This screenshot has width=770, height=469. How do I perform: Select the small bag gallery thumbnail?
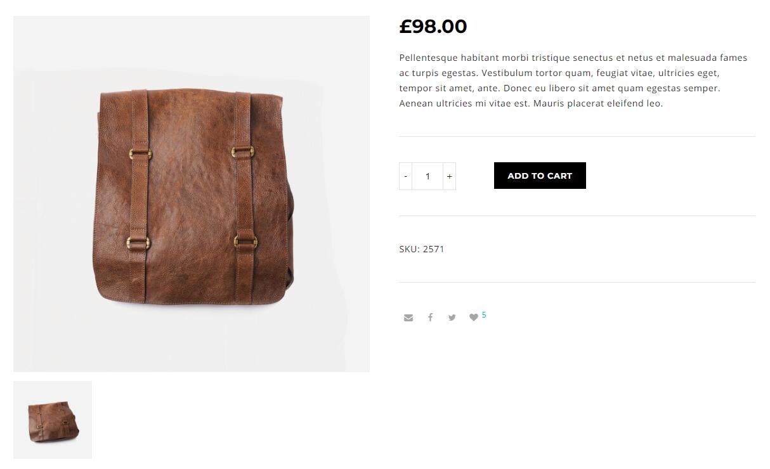(x=53, y=420)
